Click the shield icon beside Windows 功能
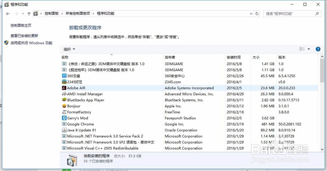The height and width of the screenshot is (171, 327). tap(6, 43)
